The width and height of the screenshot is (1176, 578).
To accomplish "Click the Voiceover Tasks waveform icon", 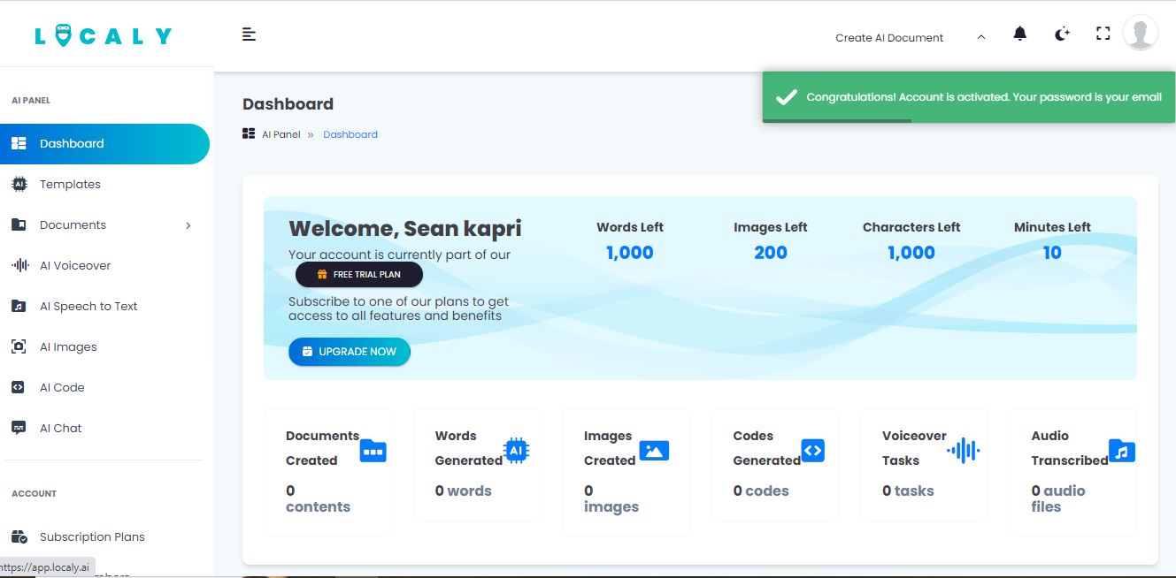I will (964, 451).
